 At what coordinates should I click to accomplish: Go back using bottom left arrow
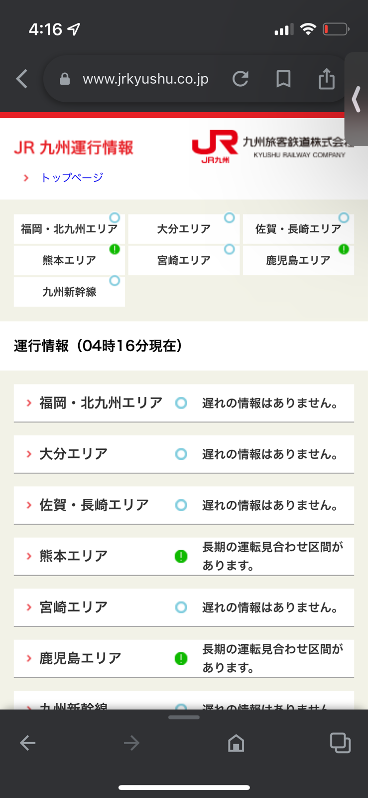28,743
